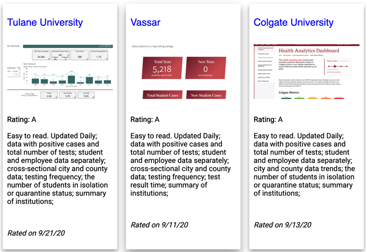The image size is (366, 252).
Task: Open the Tulane University link
Action: point(45,23)
